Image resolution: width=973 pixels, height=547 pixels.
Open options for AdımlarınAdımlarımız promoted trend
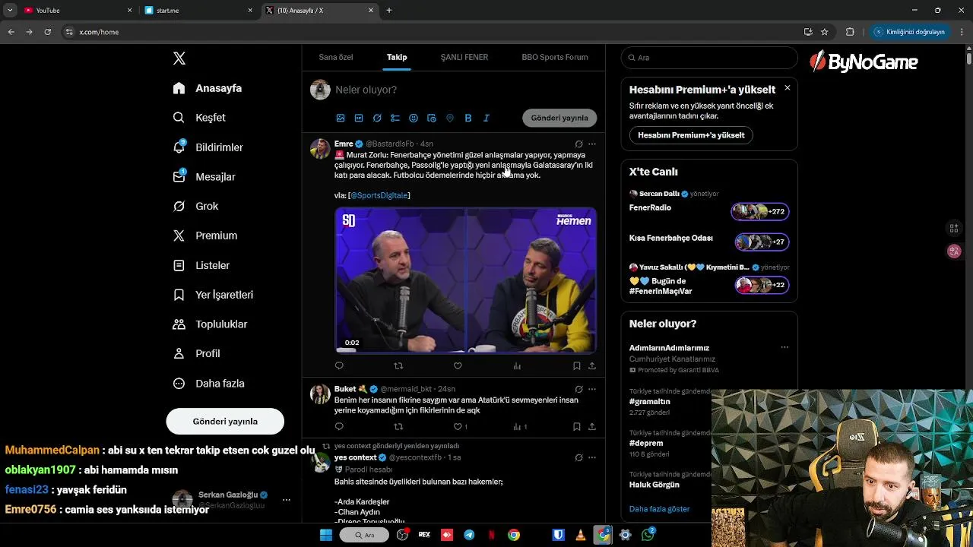click(784, 348)
